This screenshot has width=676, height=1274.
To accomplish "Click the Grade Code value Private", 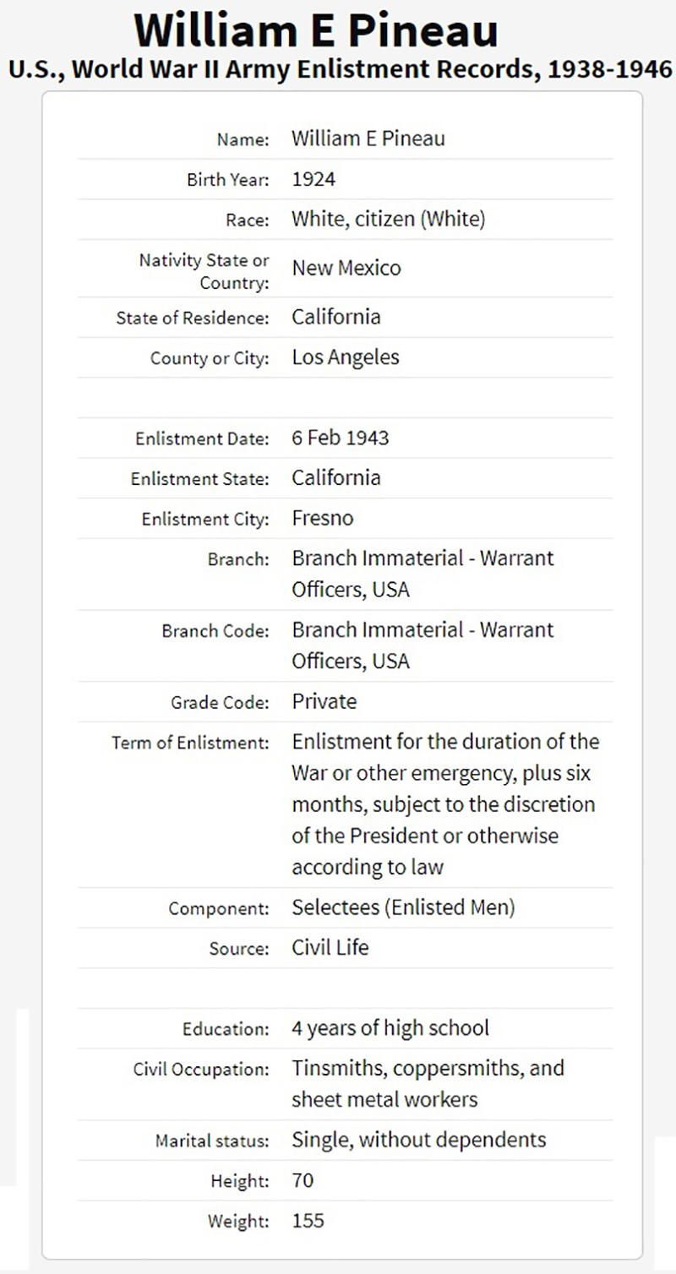I will click(324, 701).
